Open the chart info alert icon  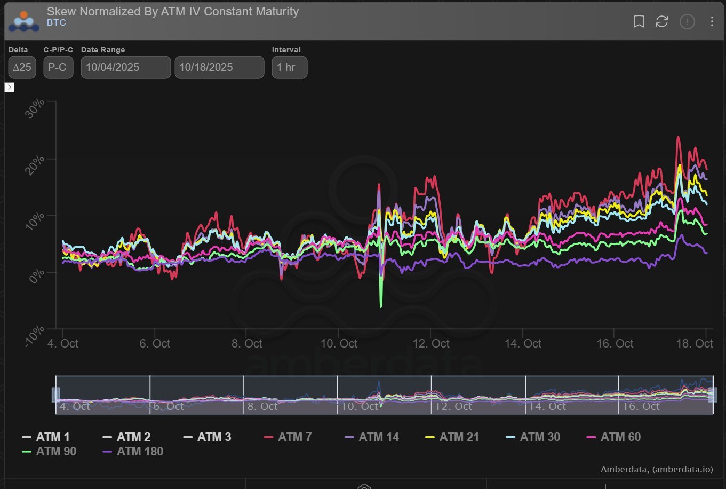coord(687,22)
